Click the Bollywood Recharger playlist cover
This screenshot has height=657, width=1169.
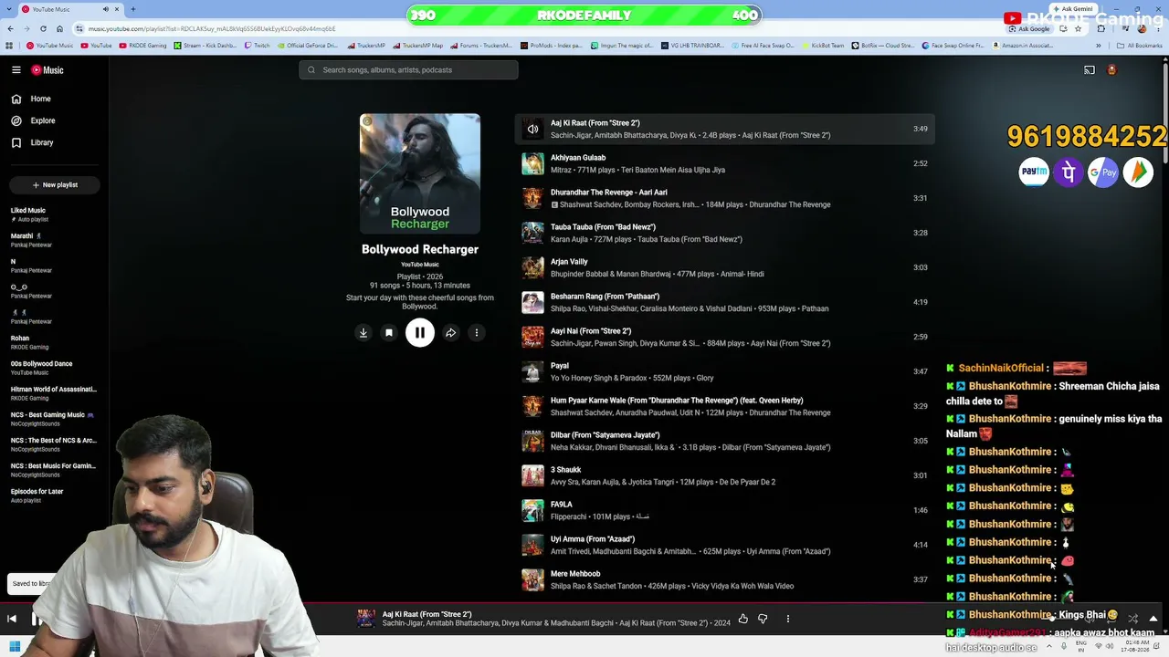point(420,173)
